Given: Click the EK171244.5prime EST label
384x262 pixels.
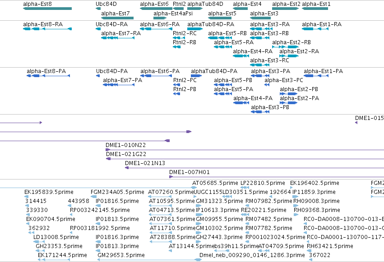Looking at the screenshot, I should pyautogui.click(x=62, y=255).
